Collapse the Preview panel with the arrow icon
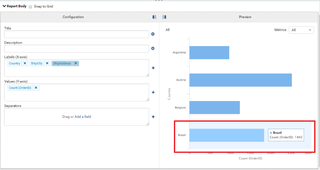 (164, 17)
